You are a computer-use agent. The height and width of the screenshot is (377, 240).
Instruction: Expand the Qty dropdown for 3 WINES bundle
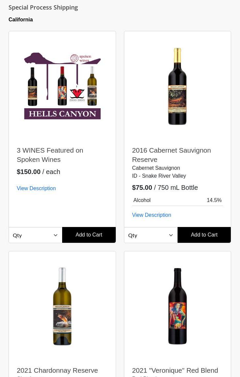coord(35,235)
